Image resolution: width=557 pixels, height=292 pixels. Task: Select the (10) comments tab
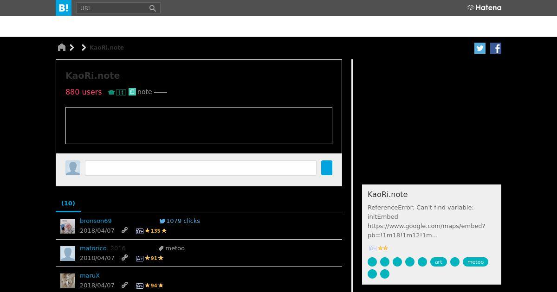point(68,203)
